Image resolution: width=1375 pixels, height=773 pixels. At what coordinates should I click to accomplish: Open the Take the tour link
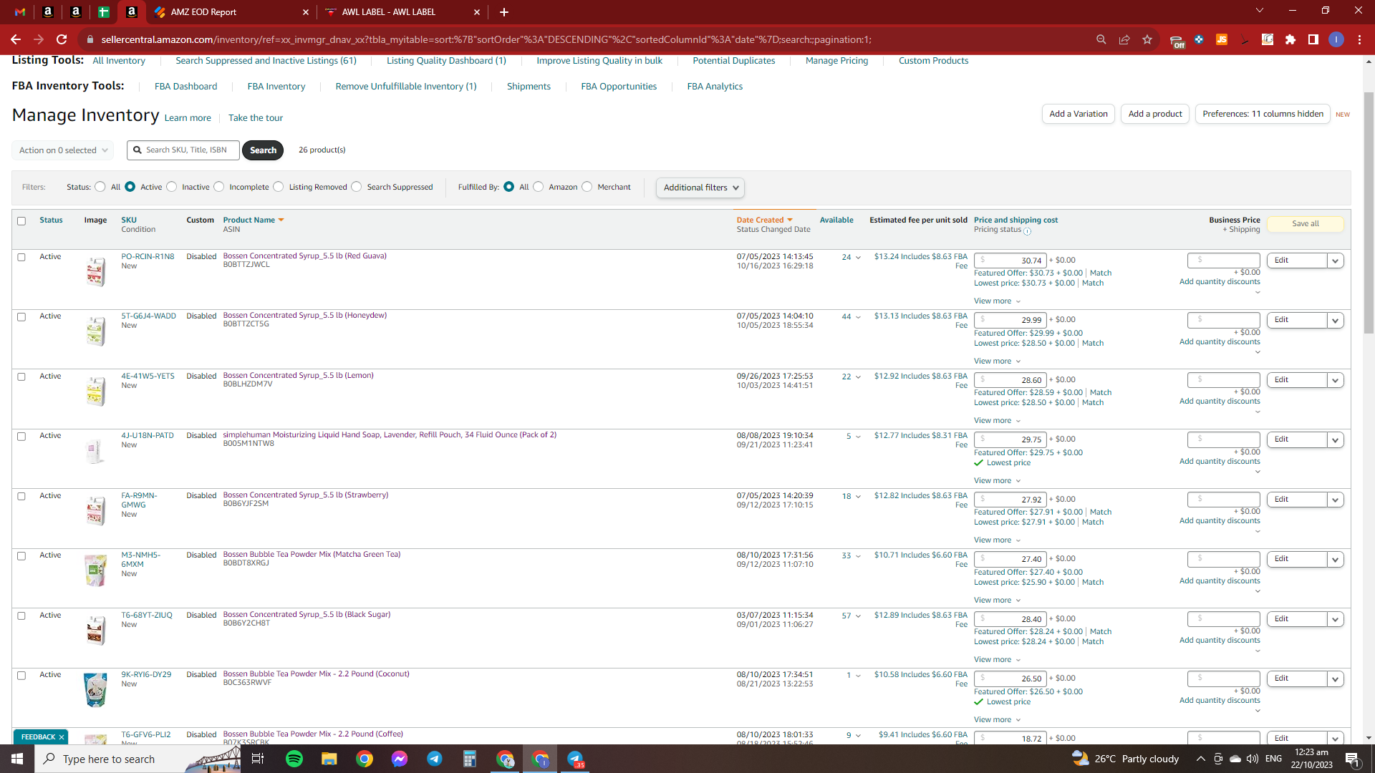tap(256, 118)
